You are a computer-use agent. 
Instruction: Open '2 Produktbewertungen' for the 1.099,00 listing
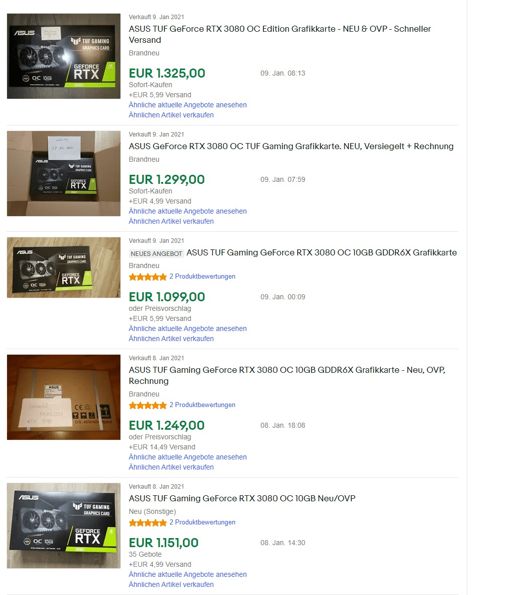coord(202,276)
